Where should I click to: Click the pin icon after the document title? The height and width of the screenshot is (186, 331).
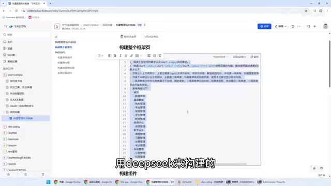click(145, 25)
